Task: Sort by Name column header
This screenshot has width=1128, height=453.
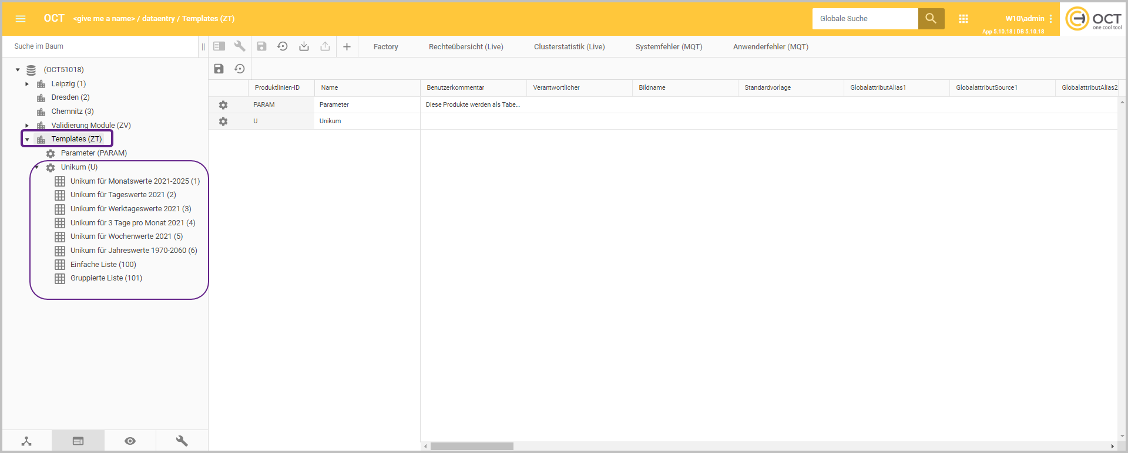Action: 367,88
